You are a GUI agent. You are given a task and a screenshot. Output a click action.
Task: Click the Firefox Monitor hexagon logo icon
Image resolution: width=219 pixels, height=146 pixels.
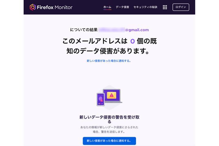coord(33,7)
